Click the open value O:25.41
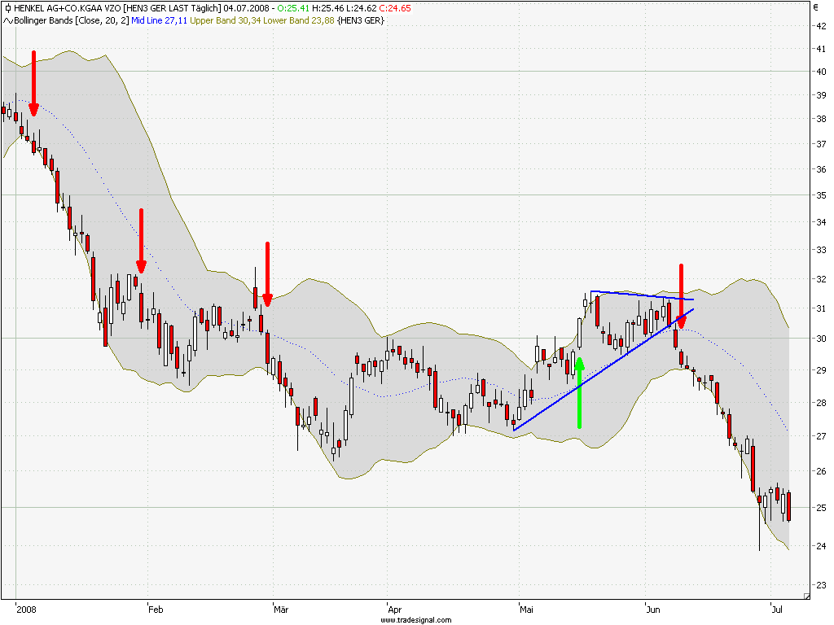 coord(293,8)
